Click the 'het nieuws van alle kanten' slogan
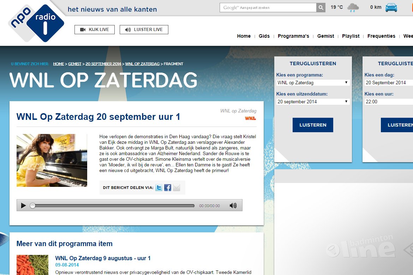This screenshot has width=413, height=275. click(x=112, y=9)
